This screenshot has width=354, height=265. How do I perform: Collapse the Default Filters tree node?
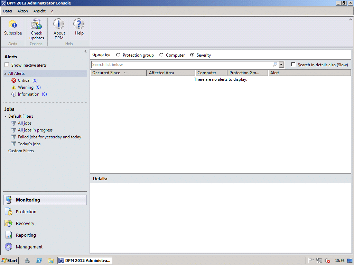point(6,116)
